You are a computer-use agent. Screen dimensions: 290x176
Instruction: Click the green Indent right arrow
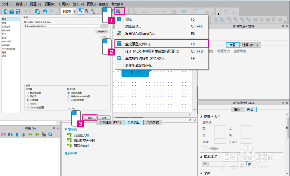point(30,135)
